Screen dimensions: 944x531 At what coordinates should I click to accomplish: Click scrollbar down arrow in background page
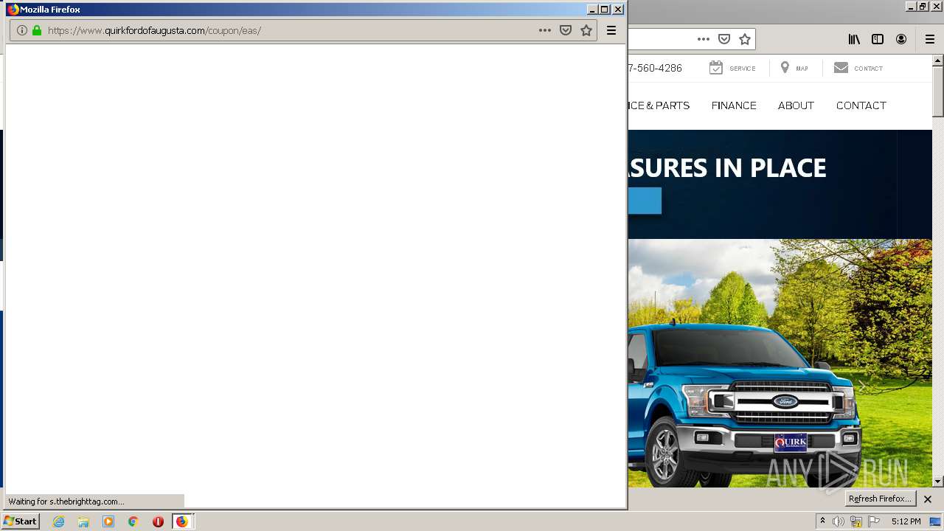[x=938, y=482]
